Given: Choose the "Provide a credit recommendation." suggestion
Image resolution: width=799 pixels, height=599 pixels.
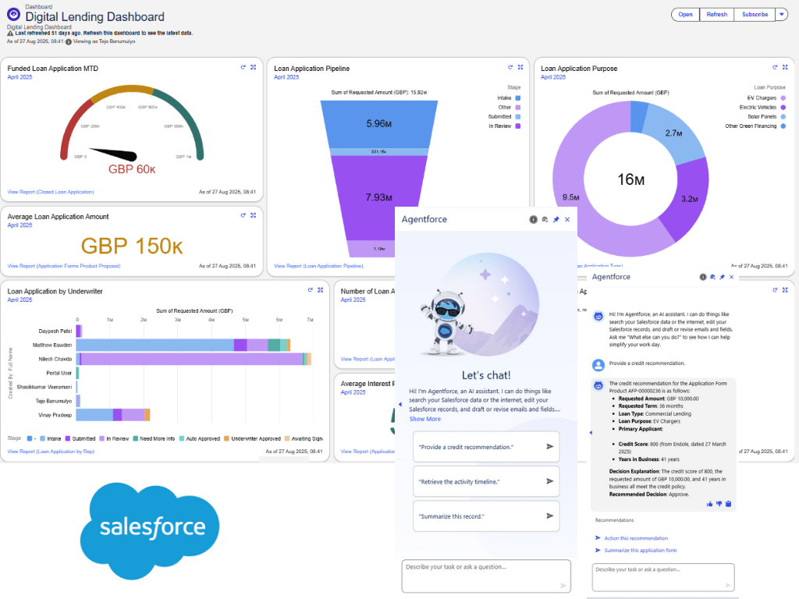Looking at the screenshot, I should click(486, 447).
